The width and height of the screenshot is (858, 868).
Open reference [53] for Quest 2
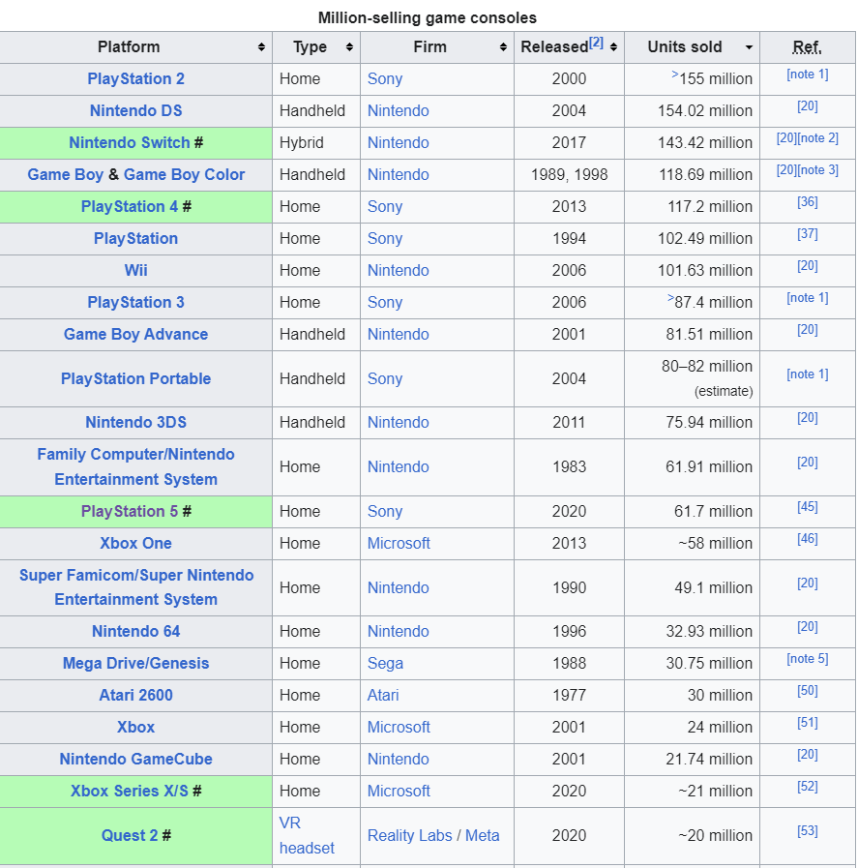pos(808,831)
